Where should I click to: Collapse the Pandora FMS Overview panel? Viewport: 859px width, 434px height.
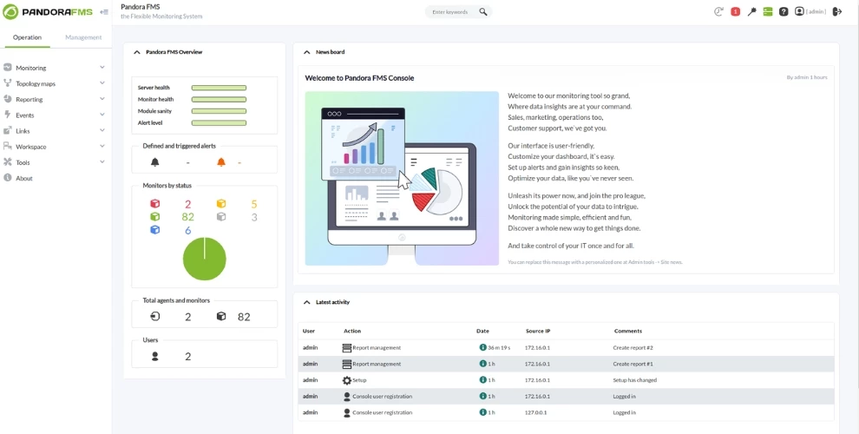coord(137,52)
